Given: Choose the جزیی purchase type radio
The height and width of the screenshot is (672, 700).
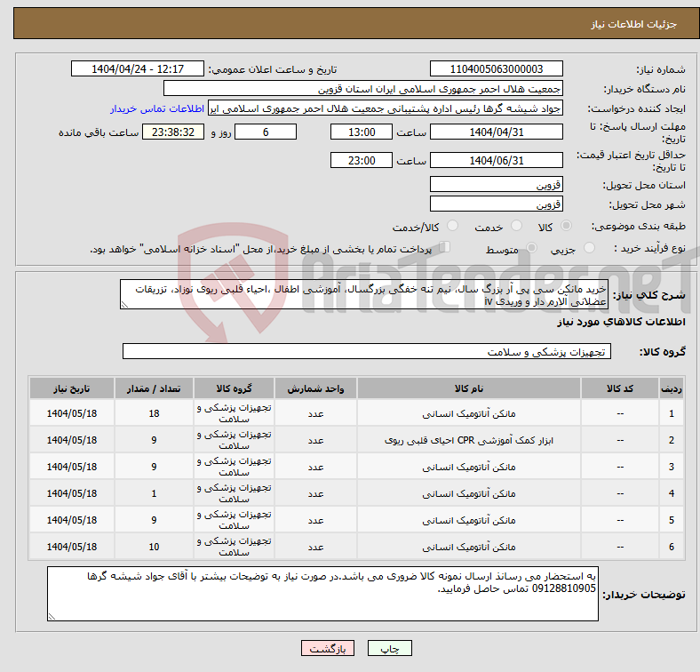Looking at the screenshot, I should (589, 247).
